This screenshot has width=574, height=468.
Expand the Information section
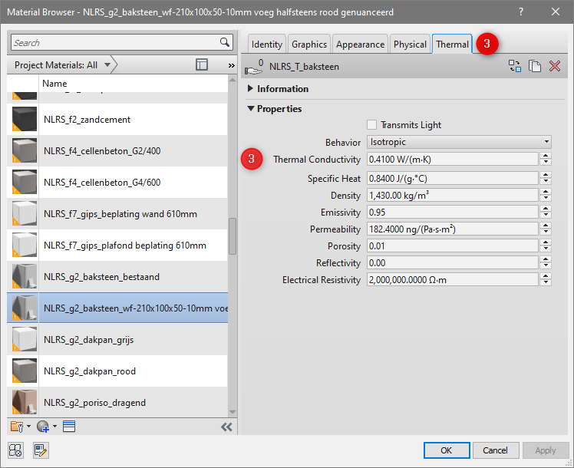coord(251,89)
